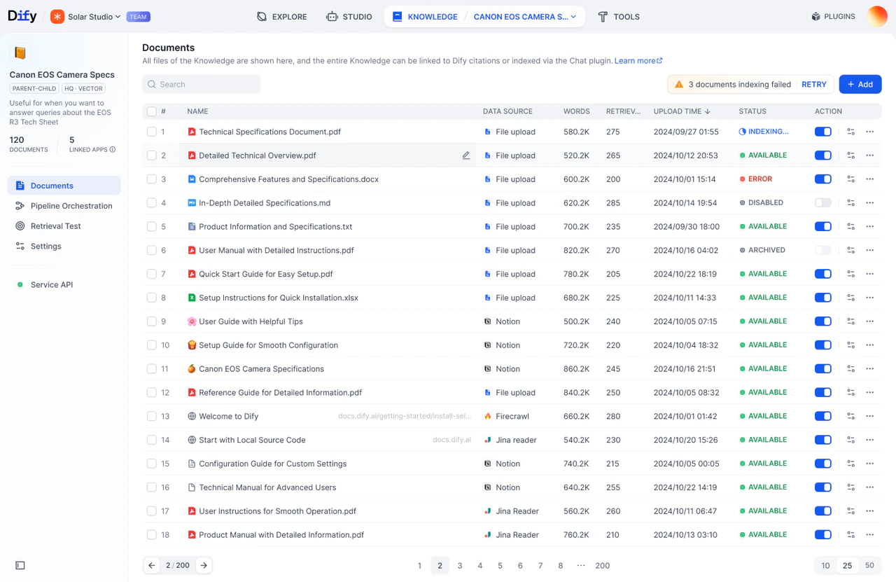
Task: Open the more actions menu for Quick Start Guide
Action: (x=870, y=274)
